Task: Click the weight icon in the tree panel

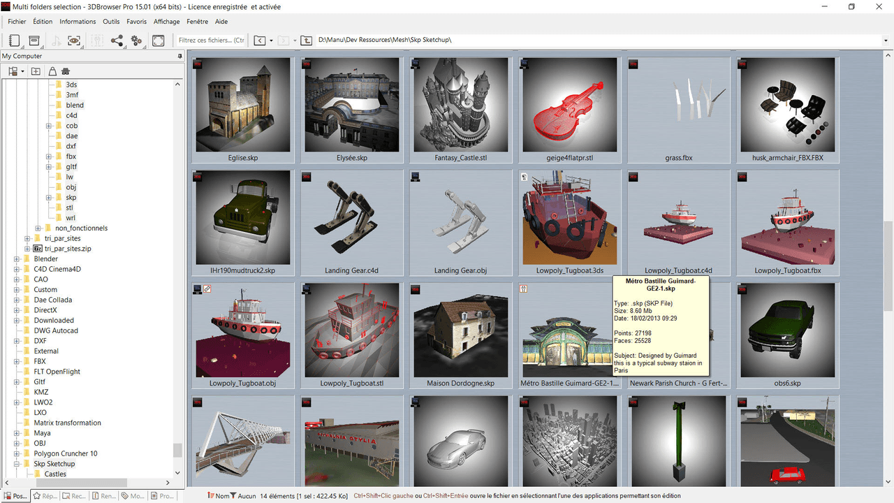Action: 54,71
